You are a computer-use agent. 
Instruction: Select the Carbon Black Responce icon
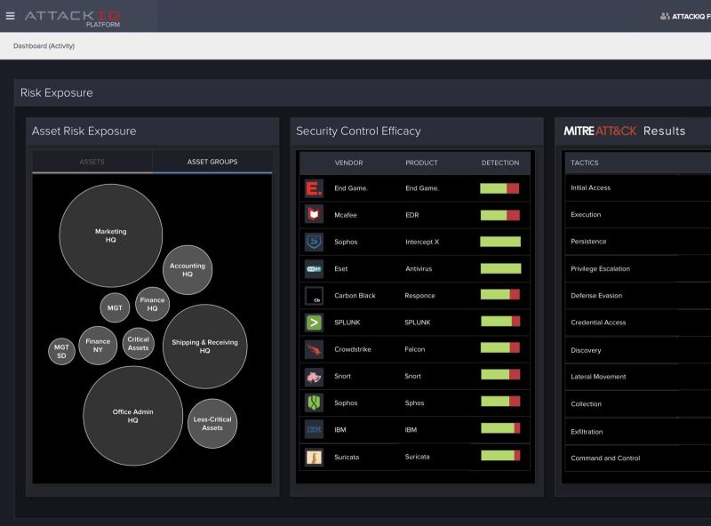316,295
